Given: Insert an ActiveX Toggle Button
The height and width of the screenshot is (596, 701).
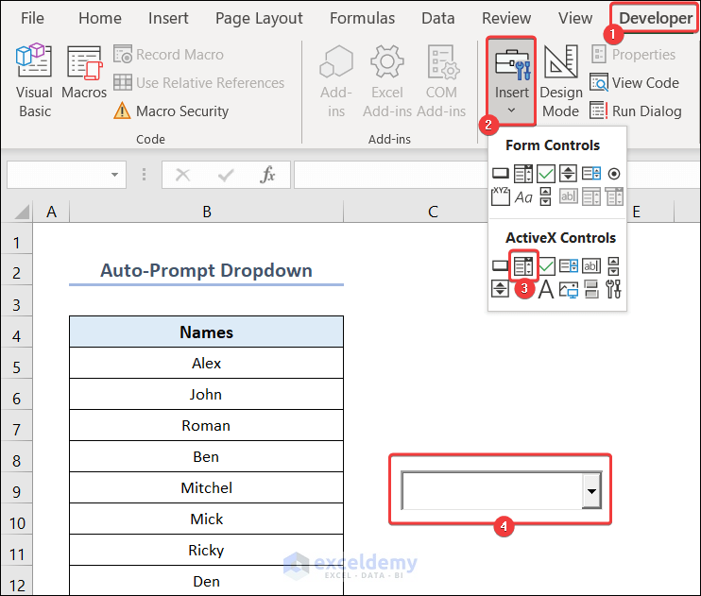Looking at the screenshot, I should (591, 289).
